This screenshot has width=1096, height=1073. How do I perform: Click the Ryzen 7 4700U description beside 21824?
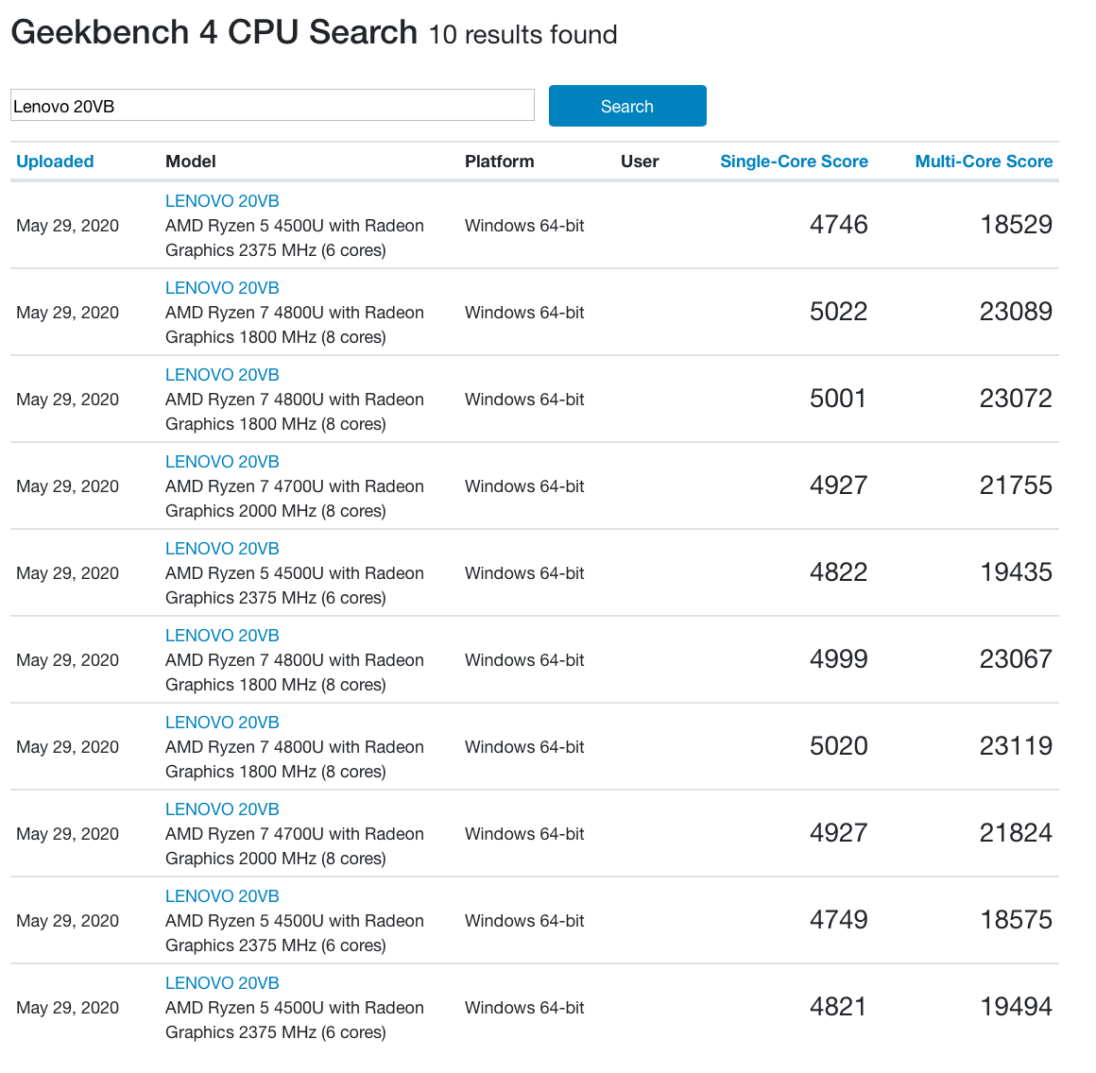click(294, 846)
